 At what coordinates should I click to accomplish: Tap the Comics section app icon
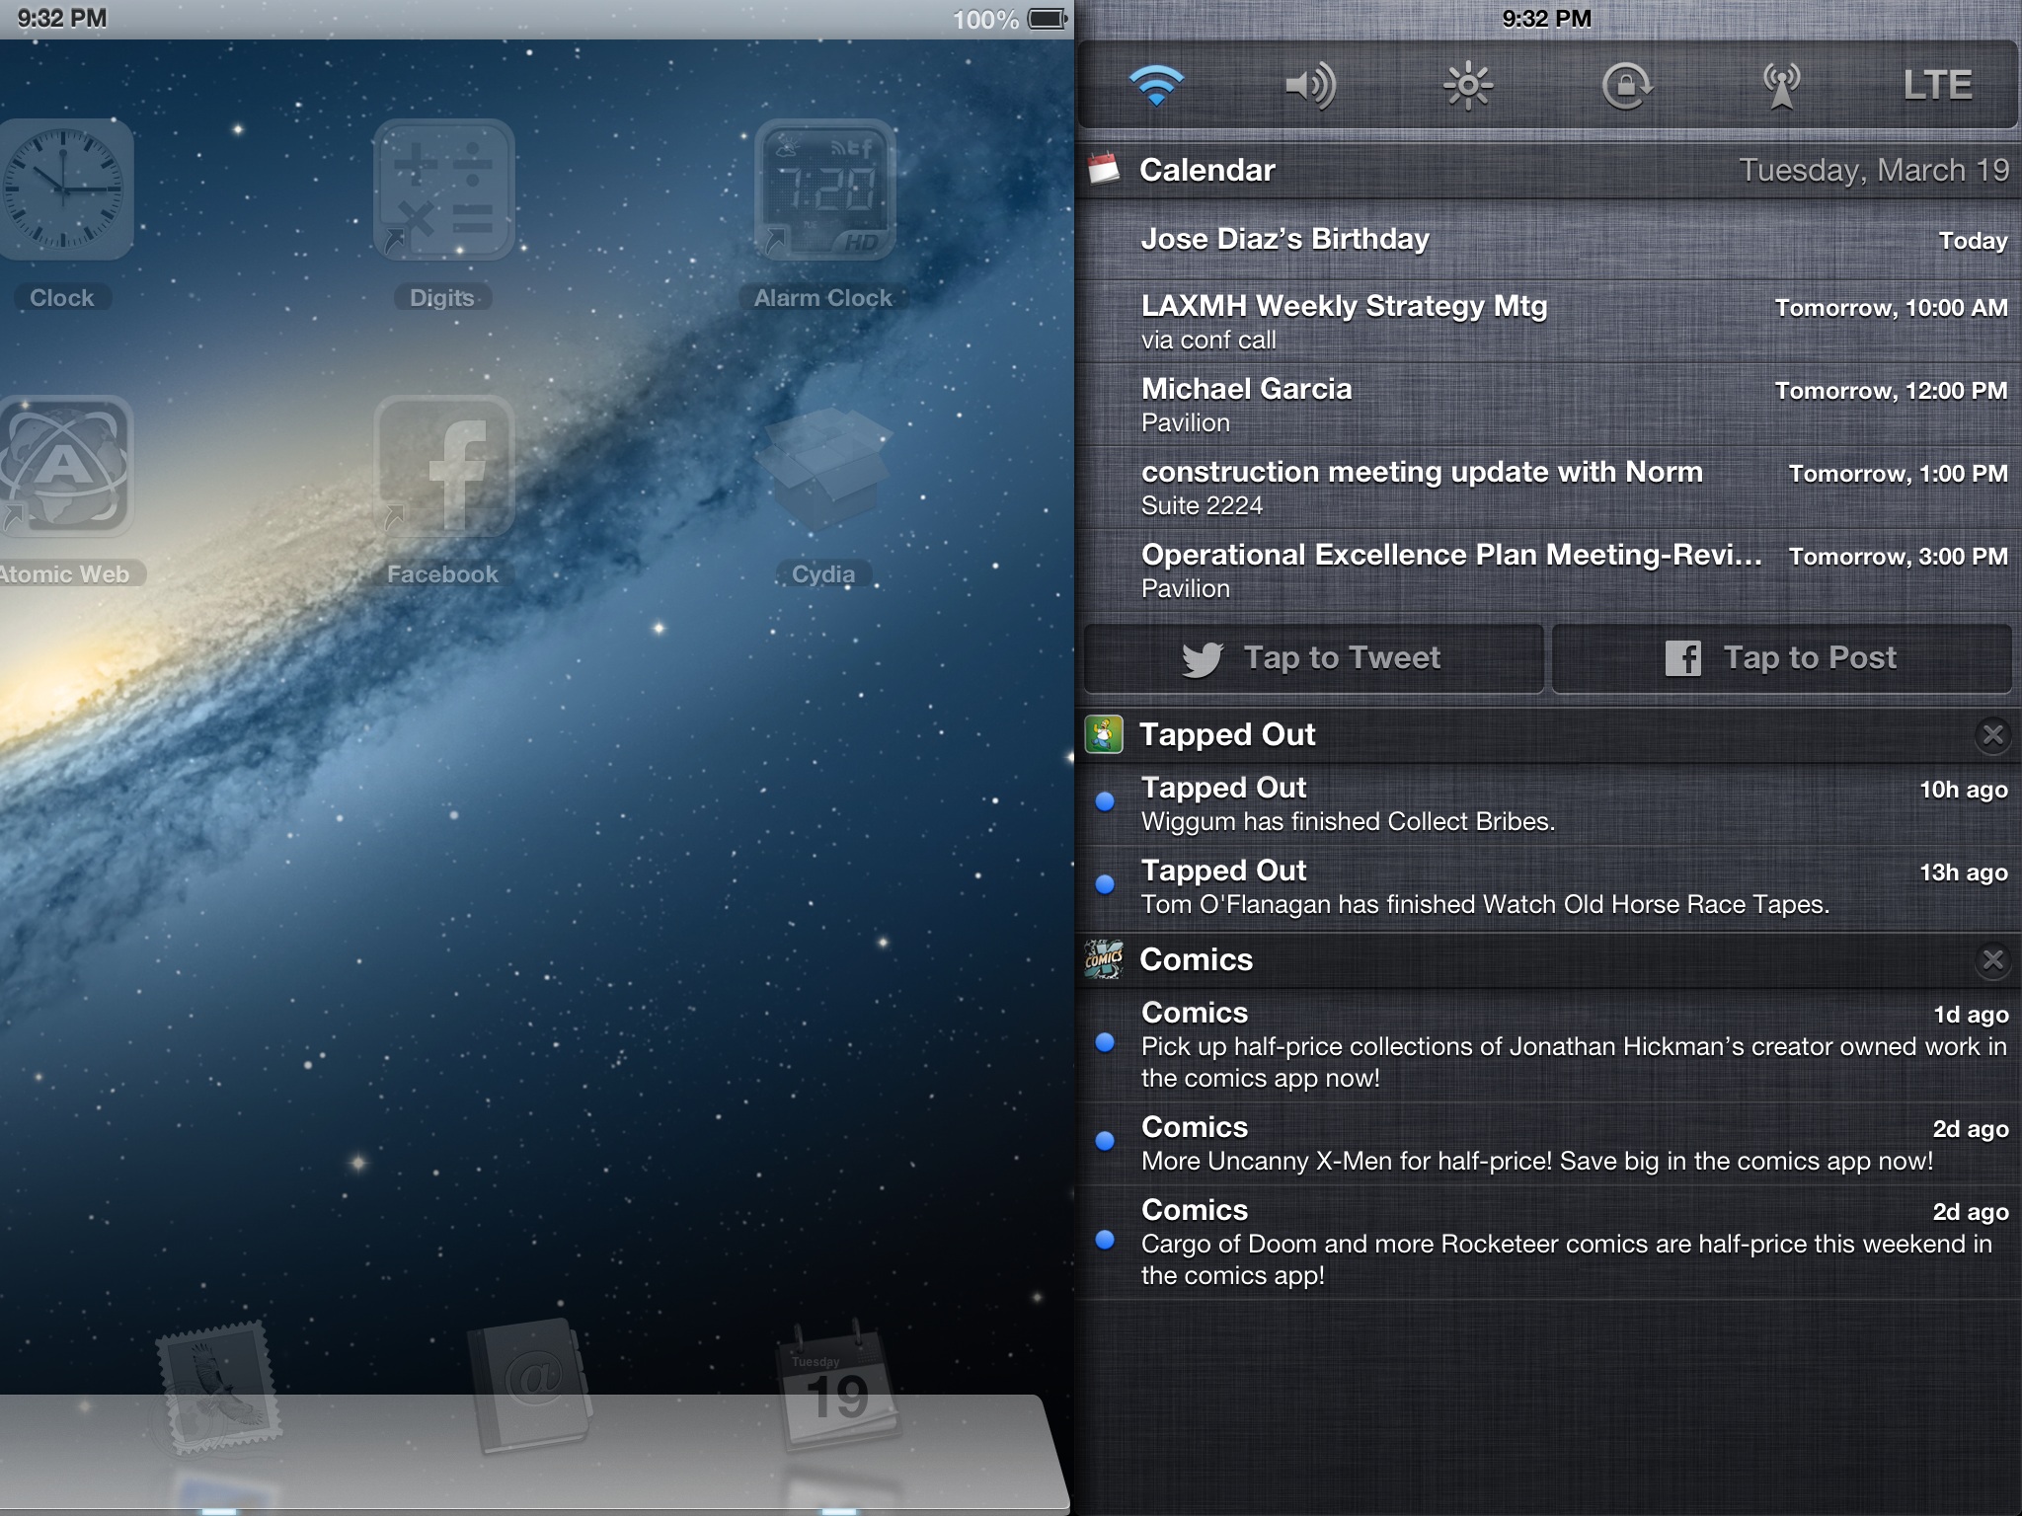[1103, 959]
